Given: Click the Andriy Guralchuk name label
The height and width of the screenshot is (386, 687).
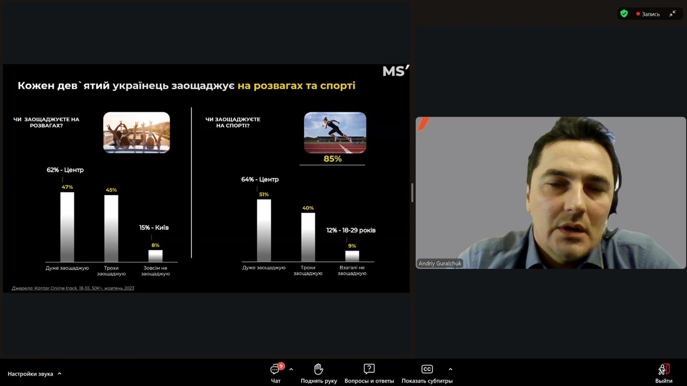Looking at the screenshot, I should coord(440,264).
